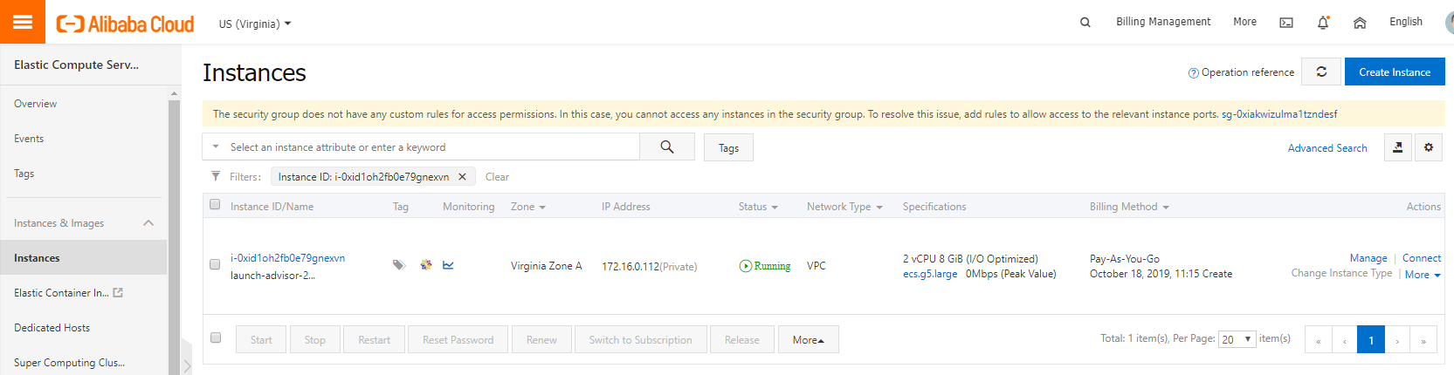The width and height of the screenshot is (1454, 375).
Task: Open the orange hamburger navigation menu
Action: click(x=23, y=22)
